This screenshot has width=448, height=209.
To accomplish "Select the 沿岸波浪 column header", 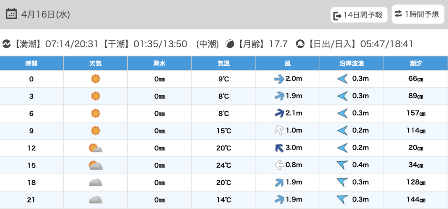I will coord(352,63).
